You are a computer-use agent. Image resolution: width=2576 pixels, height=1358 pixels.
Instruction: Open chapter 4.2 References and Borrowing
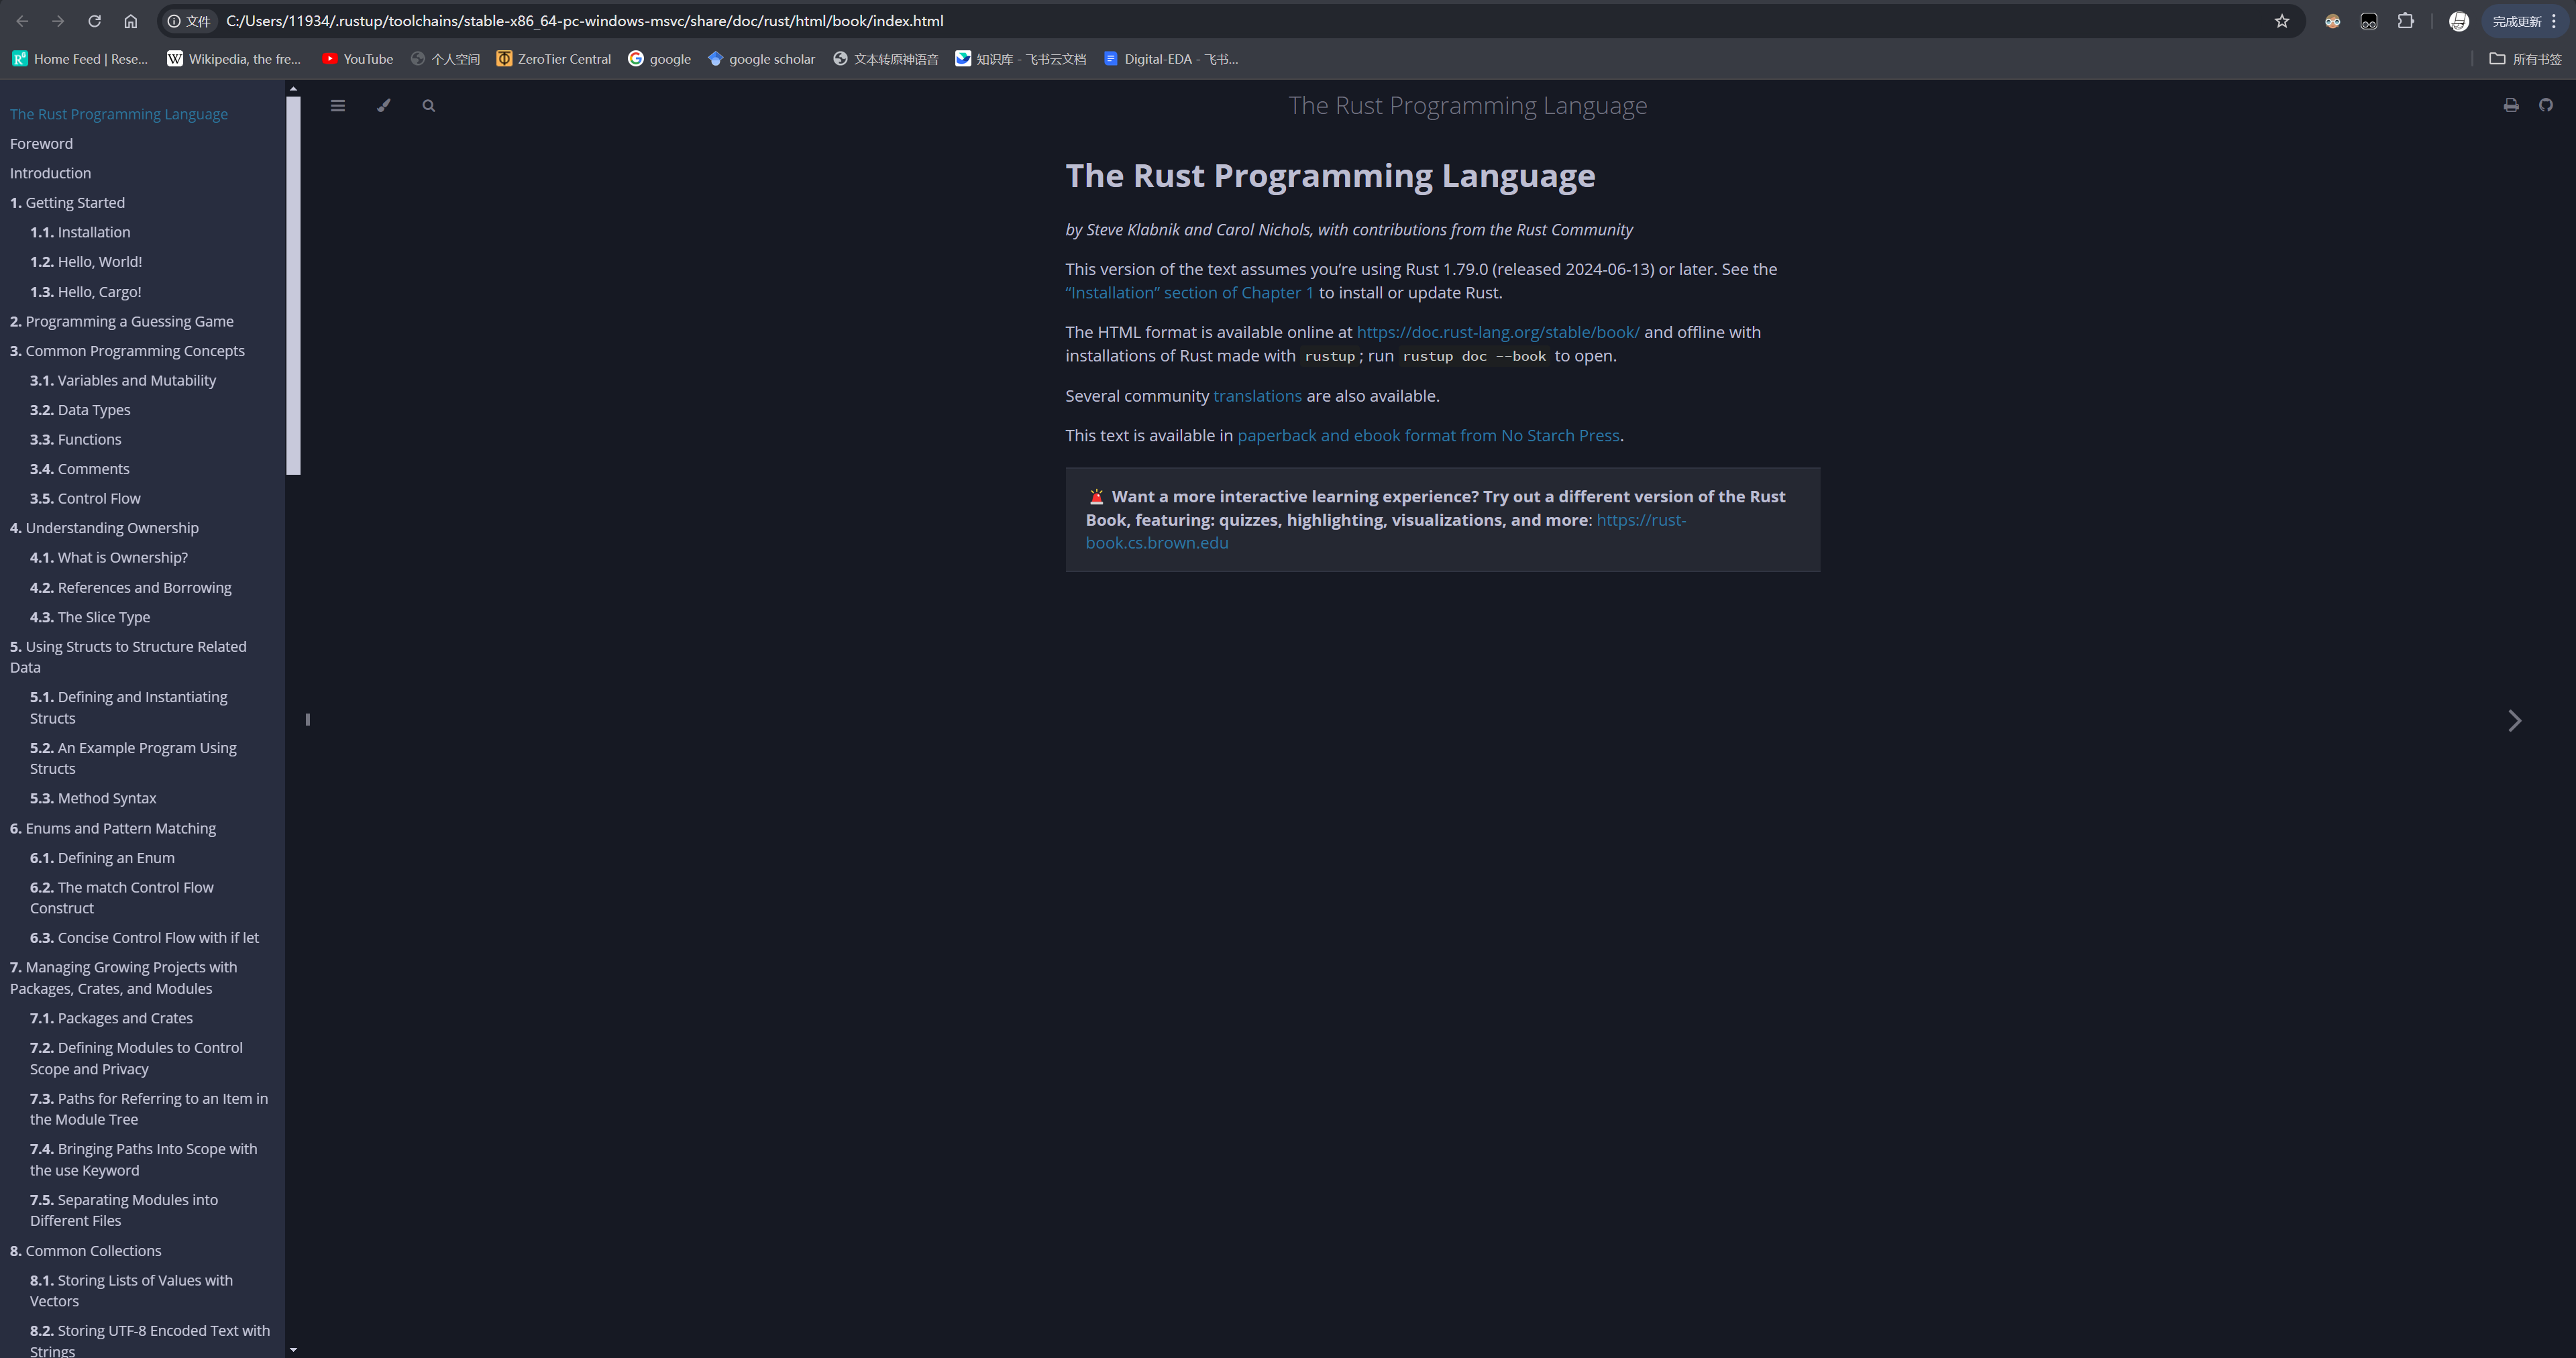tap(131, 588)
